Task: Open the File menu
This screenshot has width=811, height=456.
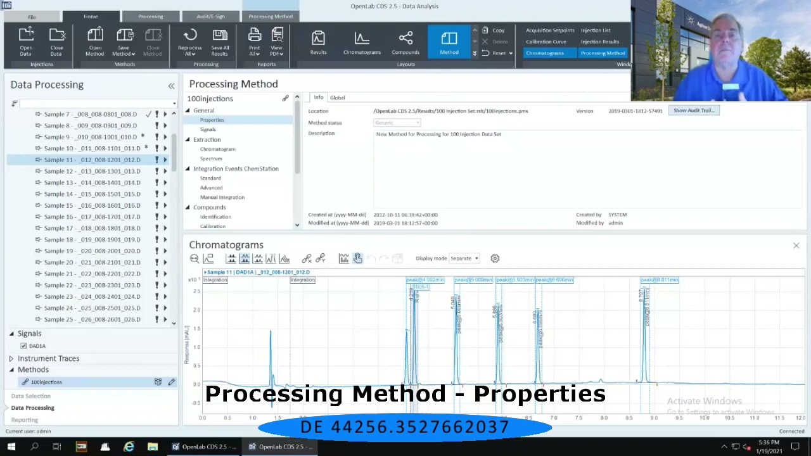Action: click(32, 17)
